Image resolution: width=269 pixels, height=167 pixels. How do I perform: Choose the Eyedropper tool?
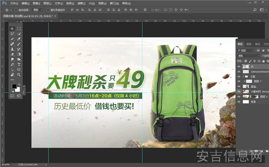19,39
